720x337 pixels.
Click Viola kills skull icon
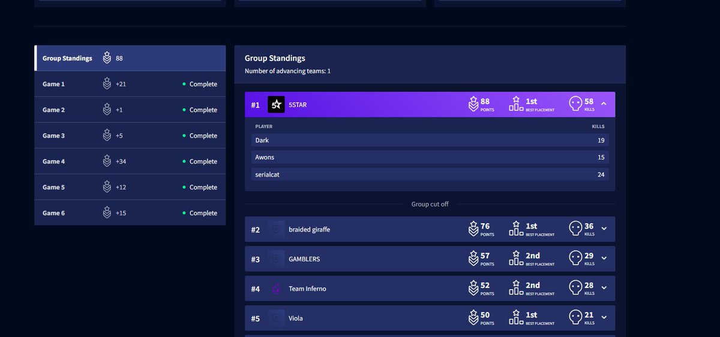click(575, 317)
